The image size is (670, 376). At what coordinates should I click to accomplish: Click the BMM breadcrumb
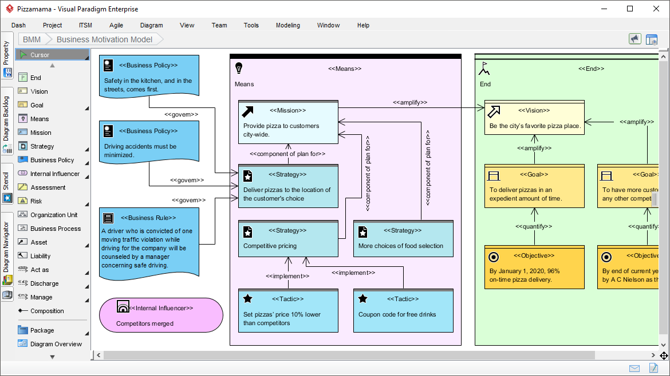coord(31,39)
